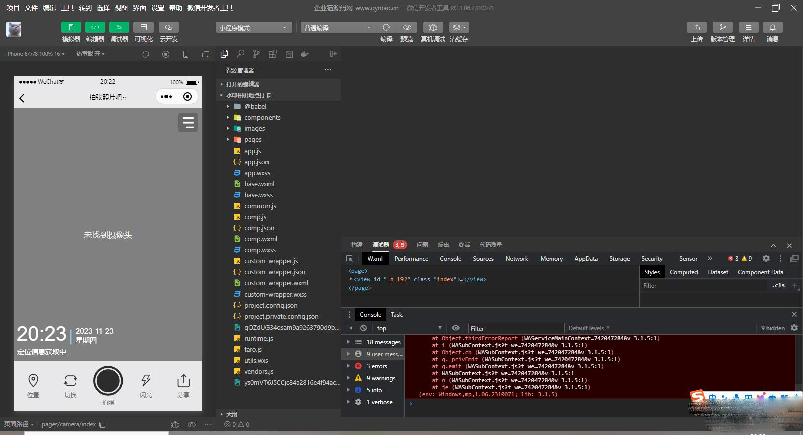803x435 pixels.
Task: Click the console Filter input field
Action: coord(515,328)
